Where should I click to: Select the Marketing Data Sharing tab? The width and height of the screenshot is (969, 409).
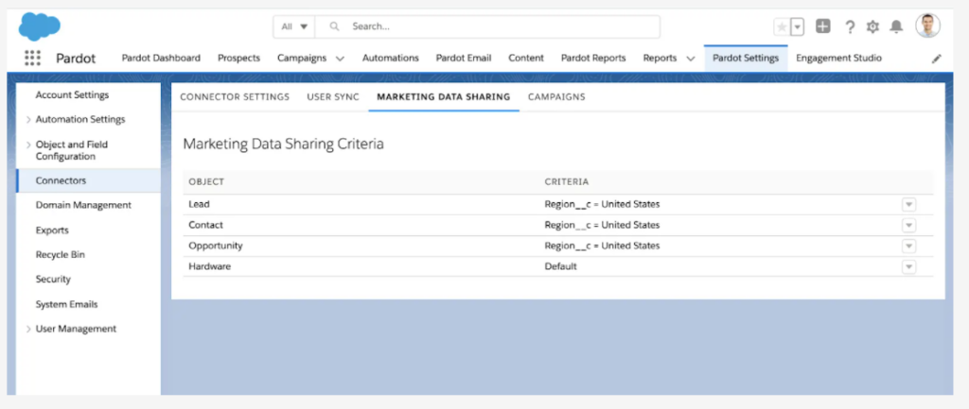(444, 97)
